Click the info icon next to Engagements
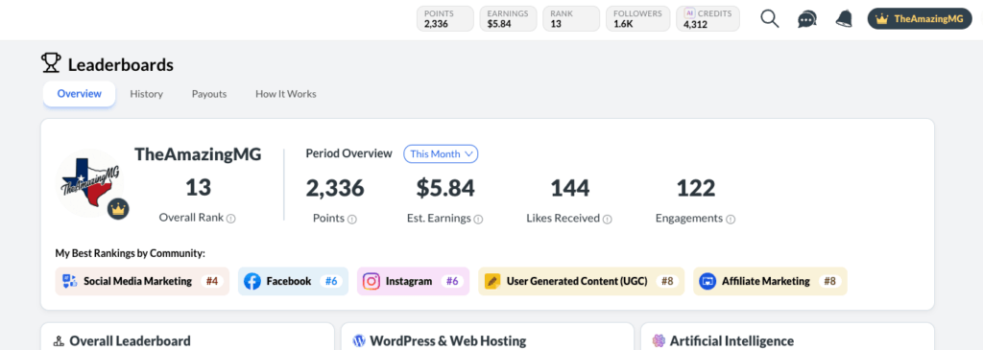This screenshot has height=350, width=983. [731, 220]
